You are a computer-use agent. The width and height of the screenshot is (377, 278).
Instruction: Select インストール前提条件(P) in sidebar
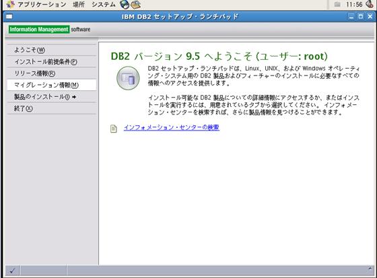click(x=51, y=62)
